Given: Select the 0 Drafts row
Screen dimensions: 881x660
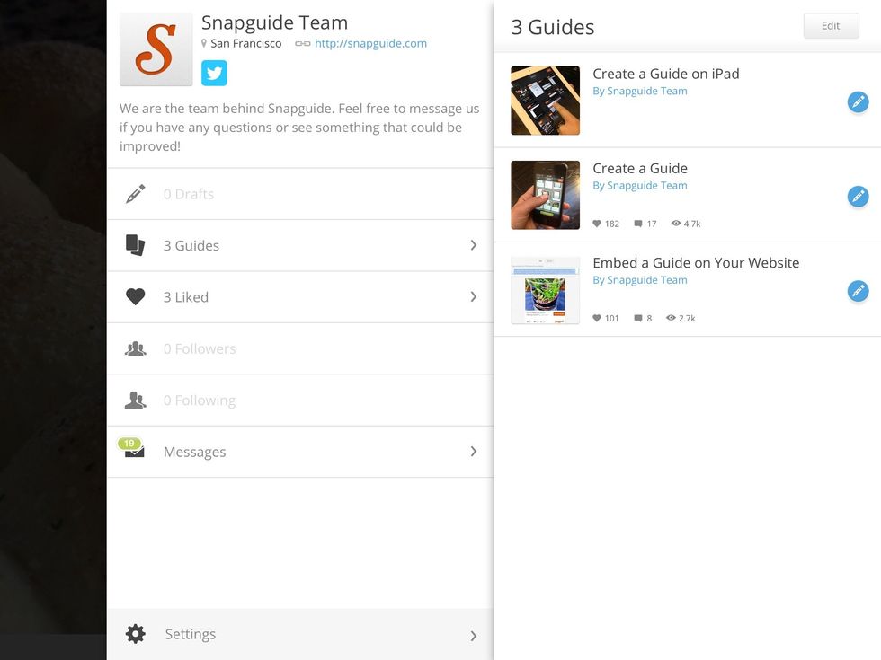Looking at the screenshot, I should (300, 194).
